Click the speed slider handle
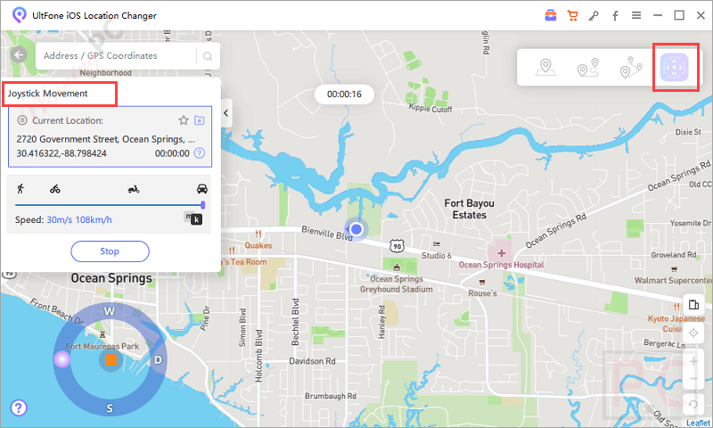Screen dimensions: 713x428 coord(203,205)
